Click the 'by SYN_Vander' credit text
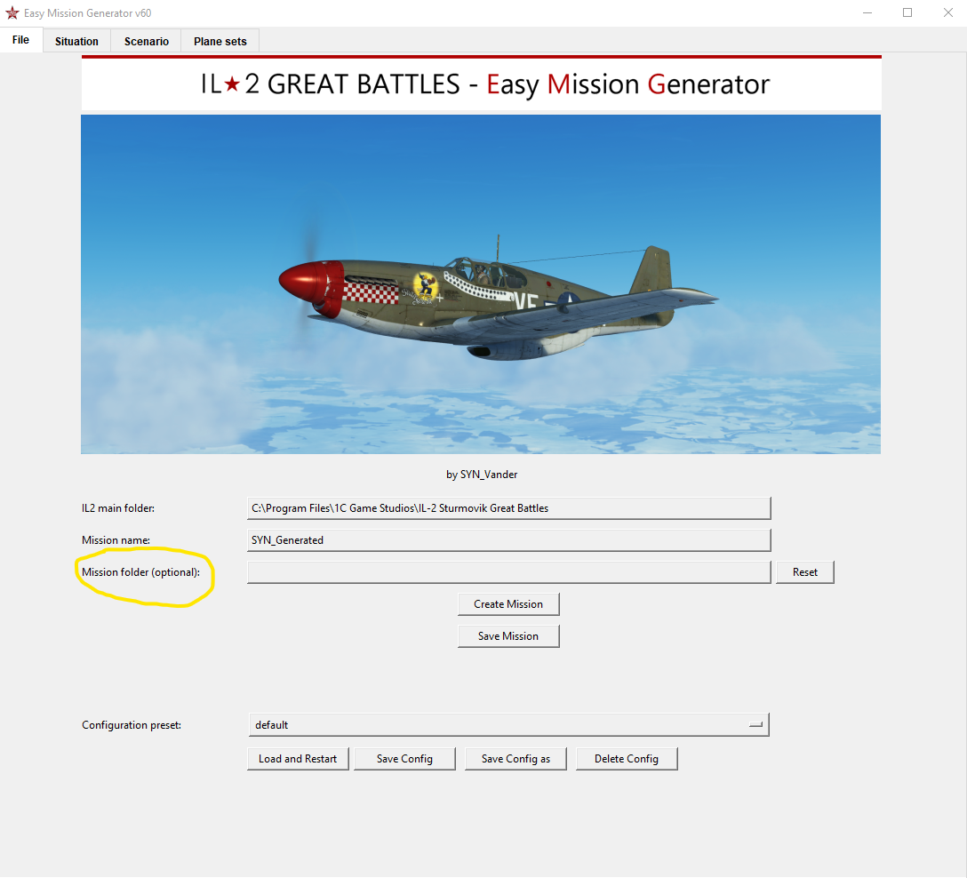Viewport: 967px width, 878px height. pyautogui.click(x=482, y=475)
